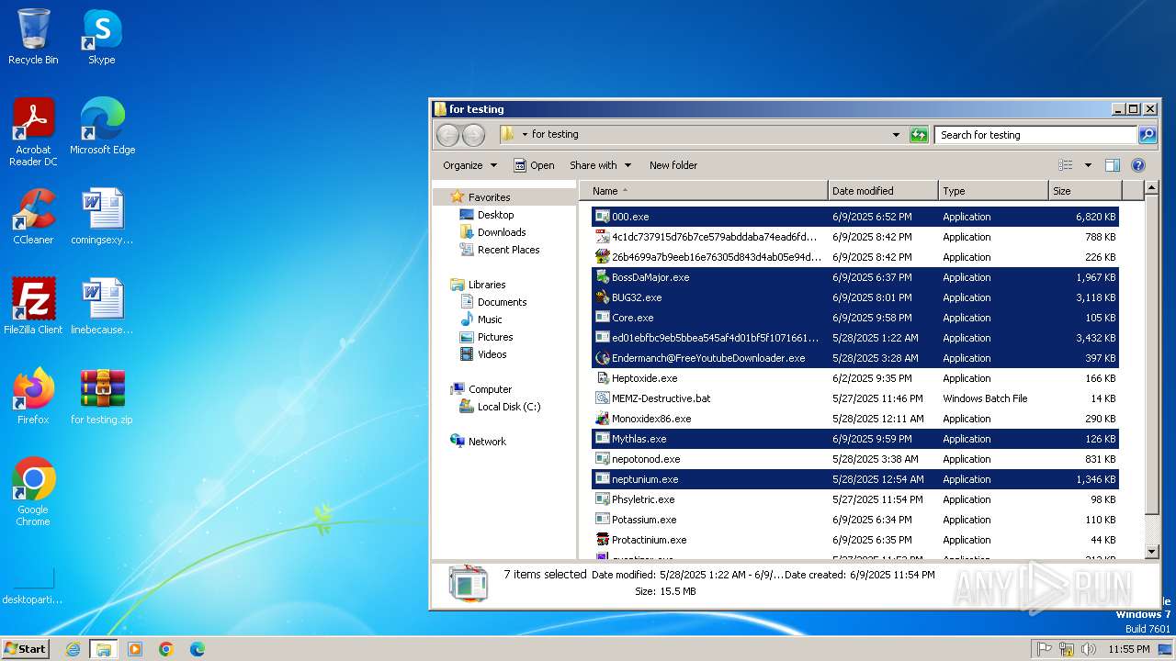Click in the Search for testing field
1176x661 pixels.
click(1035, 135)
